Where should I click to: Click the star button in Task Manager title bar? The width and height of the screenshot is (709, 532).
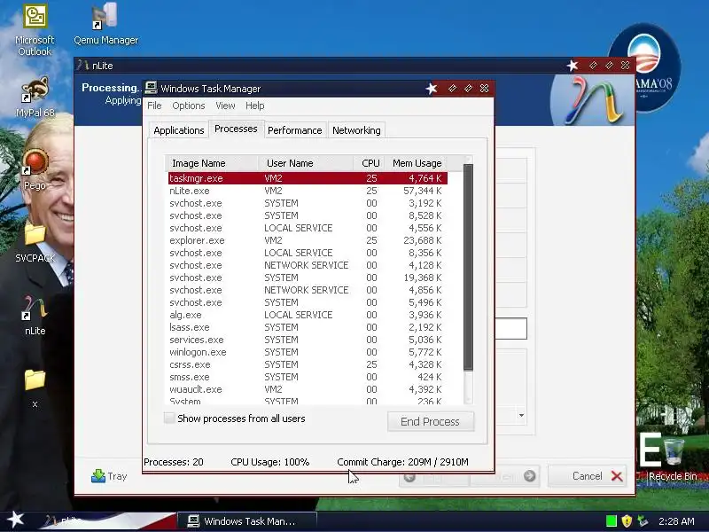click(x=432, y=88)
